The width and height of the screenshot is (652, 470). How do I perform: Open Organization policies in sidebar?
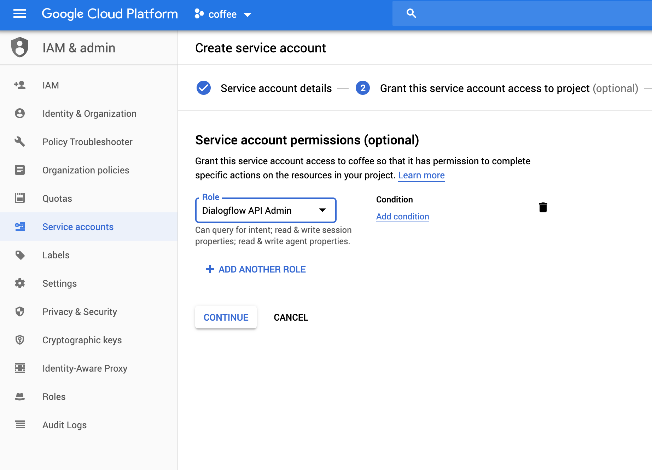89,170
